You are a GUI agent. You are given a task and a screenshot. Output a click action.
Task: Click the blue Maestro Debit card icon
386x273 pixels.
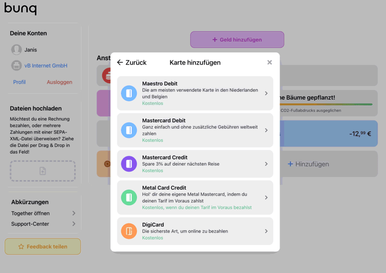tap(129, 93)
